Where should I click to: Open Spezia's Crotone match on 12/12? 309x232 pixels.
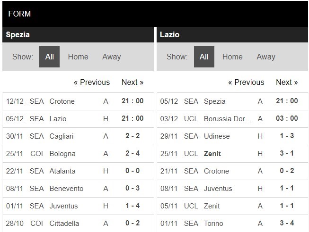click(62, 101)
